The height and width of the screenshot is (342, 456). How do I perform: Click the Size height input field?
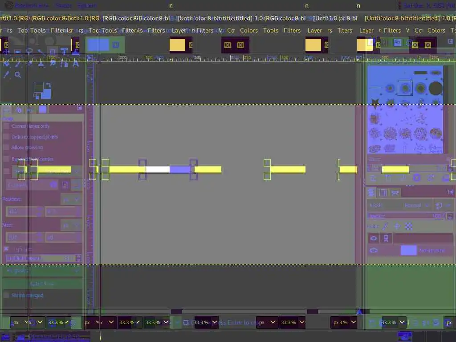(x=63, y=238)
